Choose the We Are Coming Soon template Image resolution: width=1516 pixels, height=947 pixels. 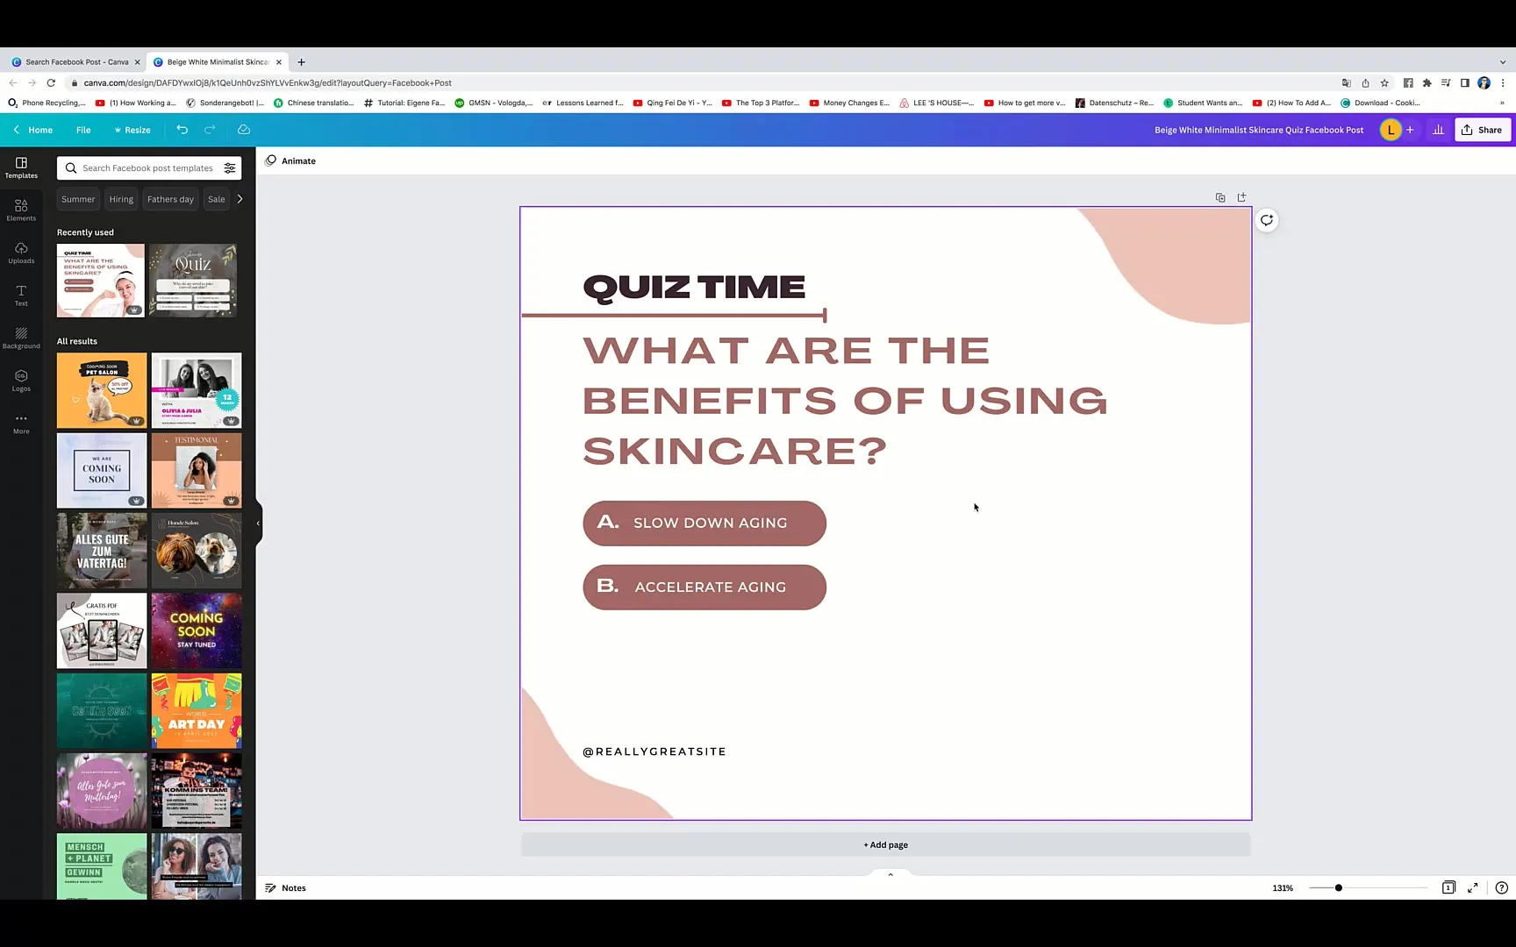click(102, 470)
